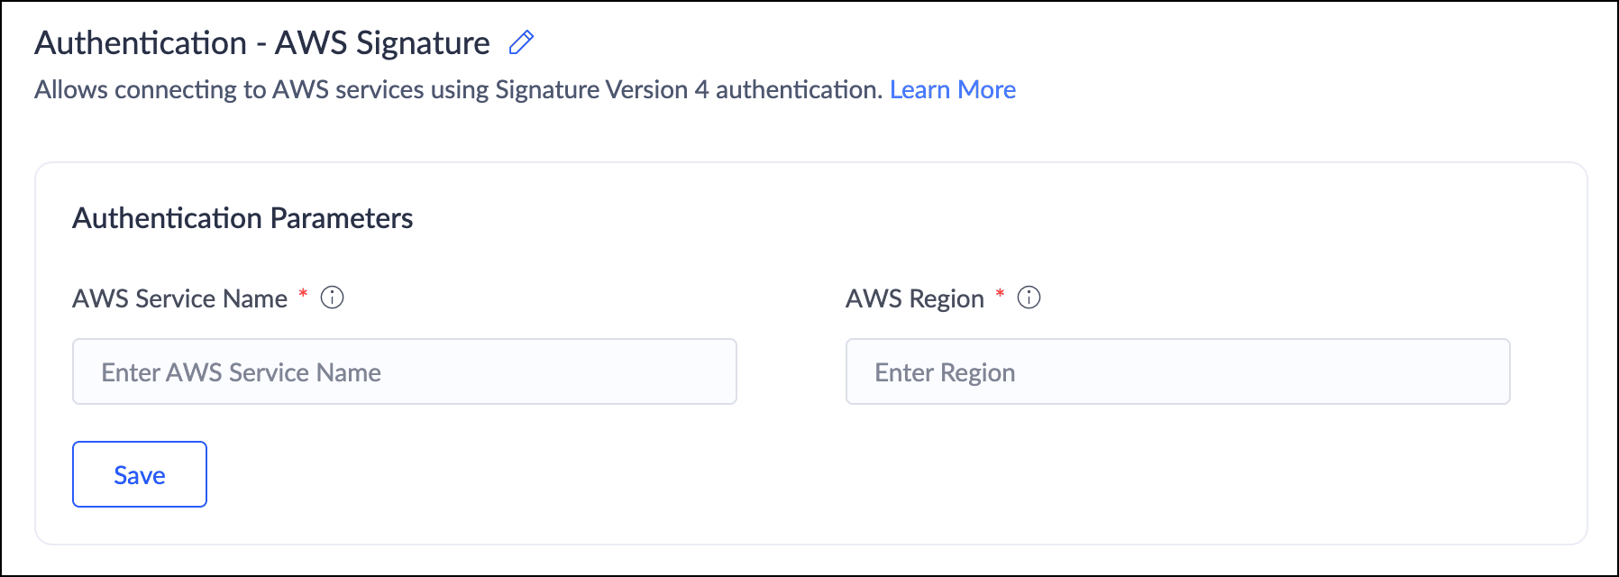Click the AWS Service Name info icon

[332, 298]
